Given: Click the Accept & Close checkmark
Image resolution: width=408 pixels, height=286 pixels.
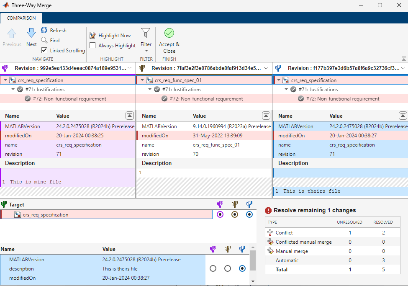Looking at the screenshot, I should point(169,33).
